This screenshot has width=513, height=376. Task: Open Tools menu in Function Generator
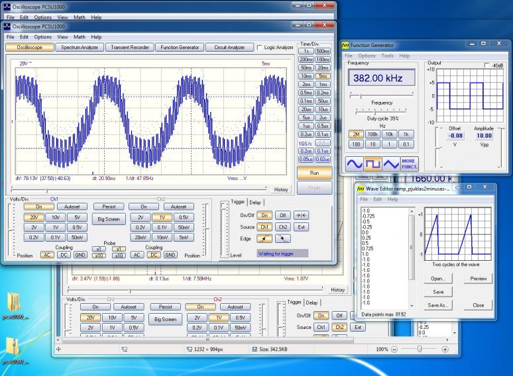(387, 56)
